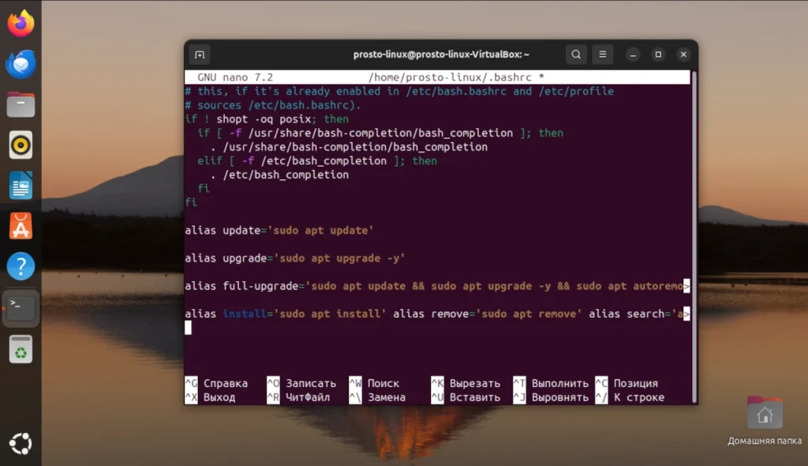Screen dimensions: 808x466
Task: Click the ^R ЧитФайл shortcut
Action: click(298, 397)
